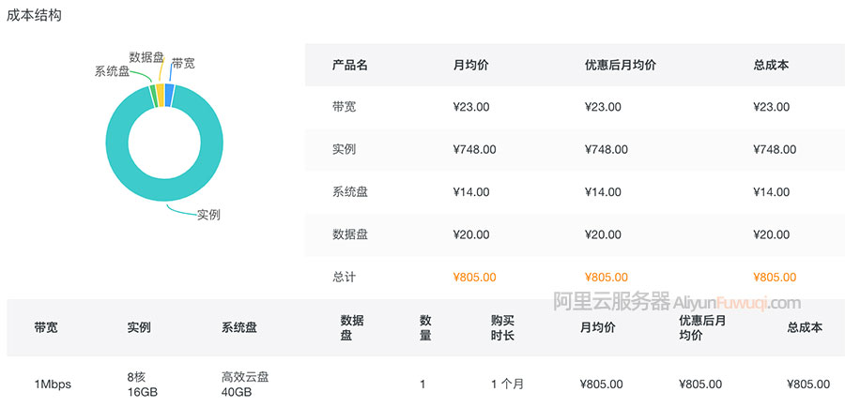This screenshot has height=407, width=845.
Task: Click the orange ¥805.00 total under 月均价
Action: tap(474, 277)
